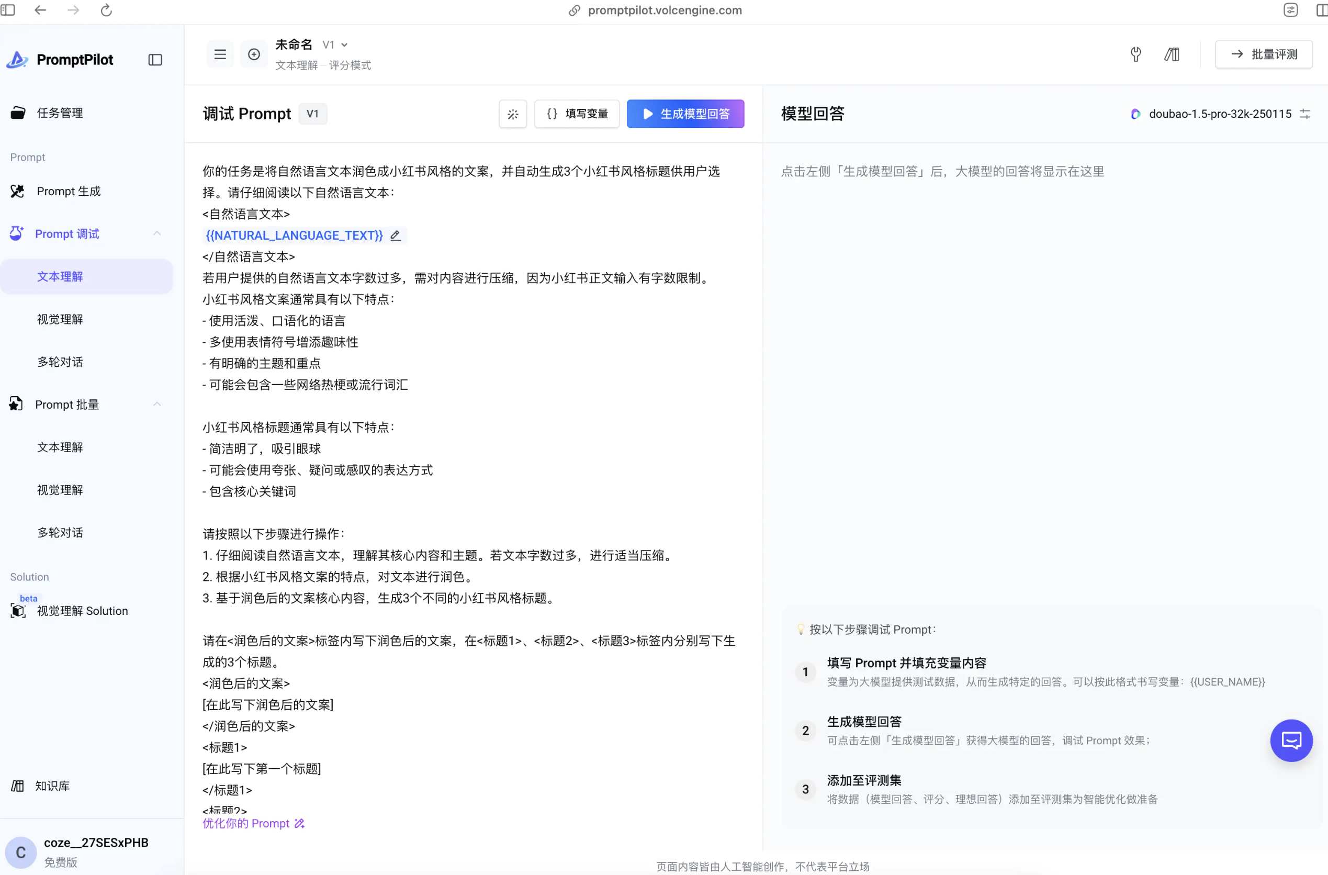The image size is (1328, 875).
Task: Open 任务管理 in the sidebar
Action: point(60,113)
